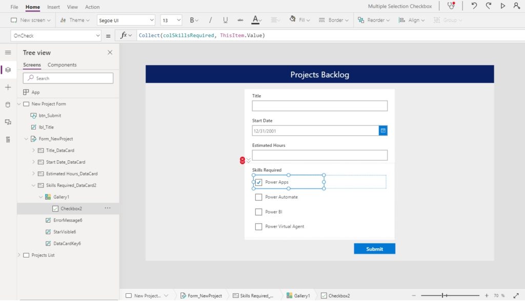Switch to the Components tab
The image size is (525, 301).
(x=62, y=65)
